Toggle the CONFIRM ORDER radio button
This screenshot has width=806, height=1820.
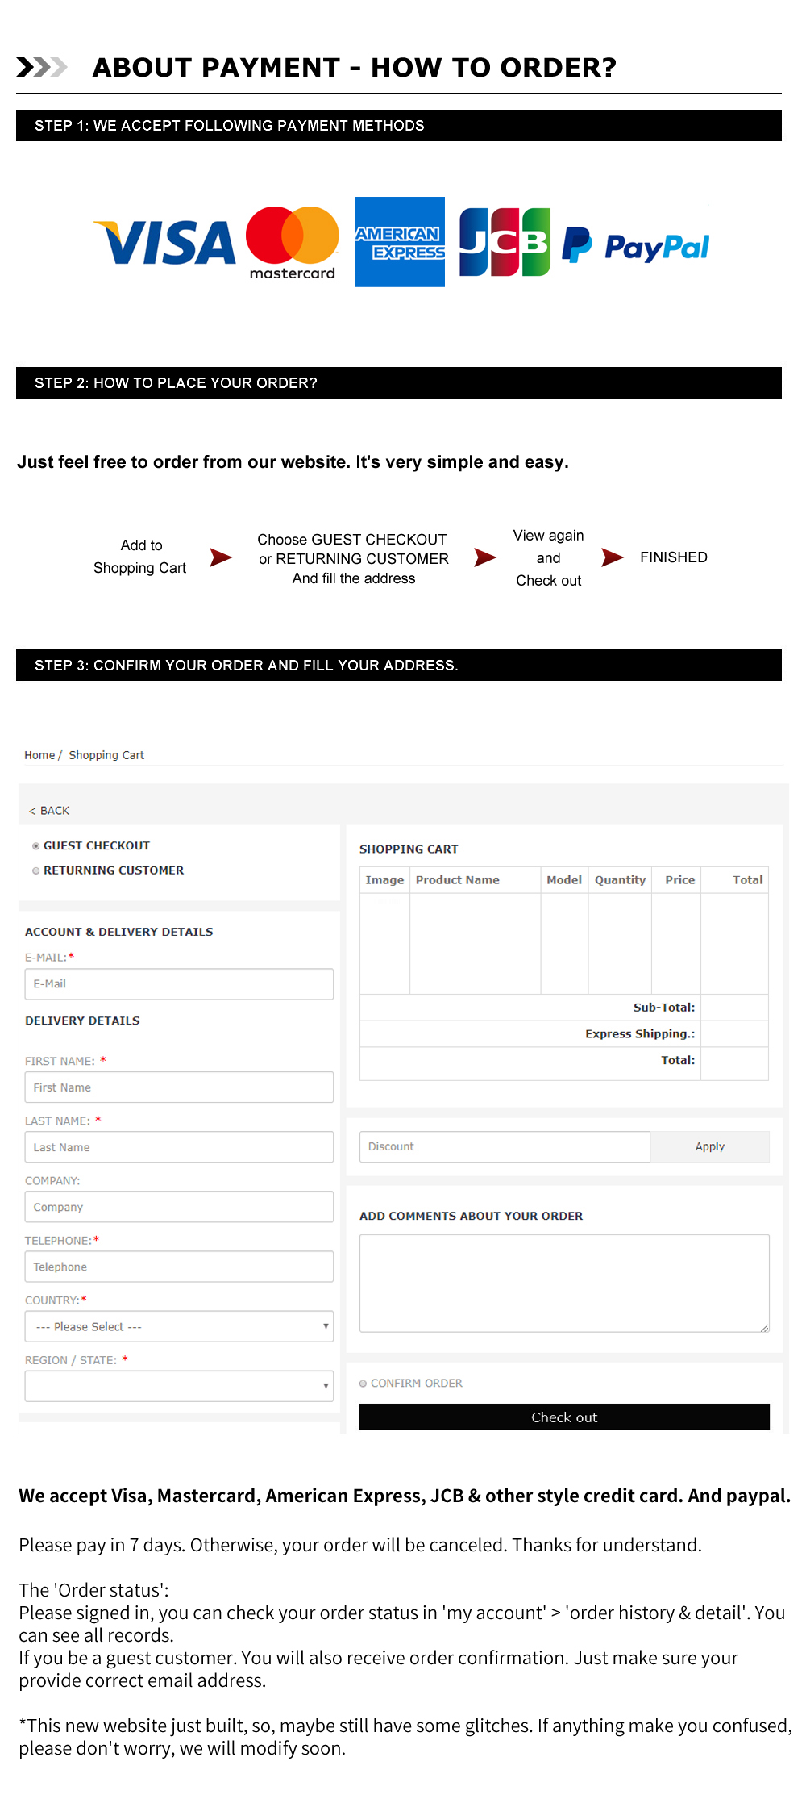coord(363,1384)
